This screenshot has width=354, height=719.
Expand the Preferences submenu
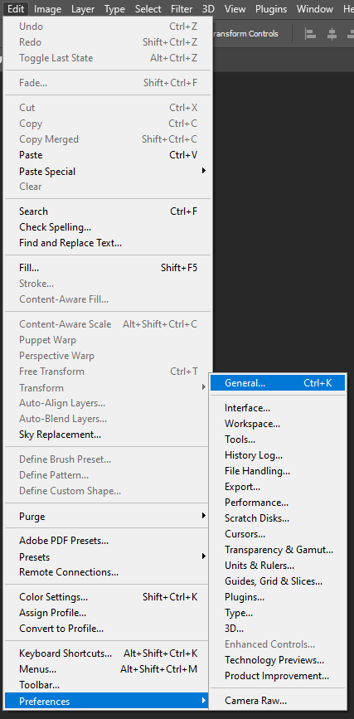pyautogui.click(x=107, y=701)
